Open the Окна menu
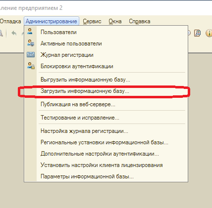Image resolution: width=212 pixels, height=208 pixels. (x=115, y=21)
